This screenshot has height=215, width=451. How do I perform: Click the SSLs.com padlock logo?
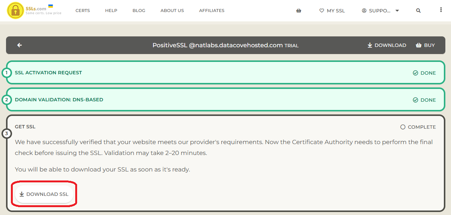[15, 11]
